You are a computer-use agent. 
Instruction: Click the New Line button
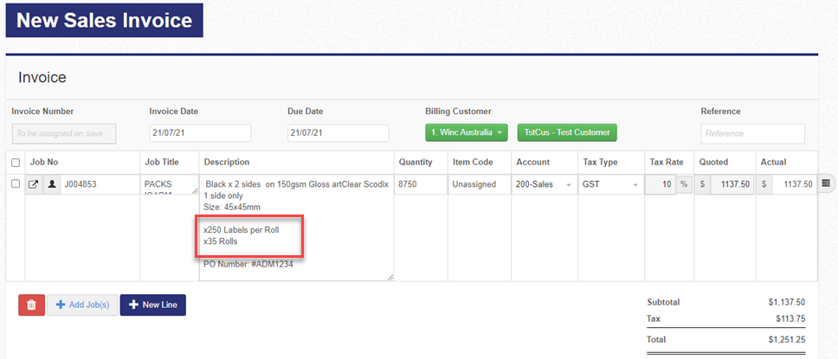point(153,305)
